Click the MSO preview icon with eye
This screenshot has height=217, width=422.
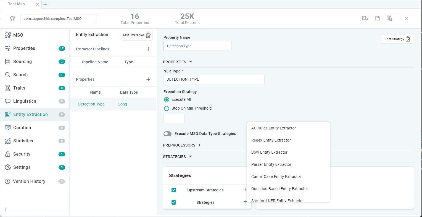[x=390, y=18]
